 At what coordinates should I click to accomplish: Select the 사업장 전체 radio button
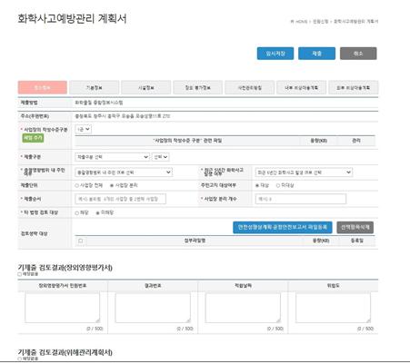pos(77,185)
